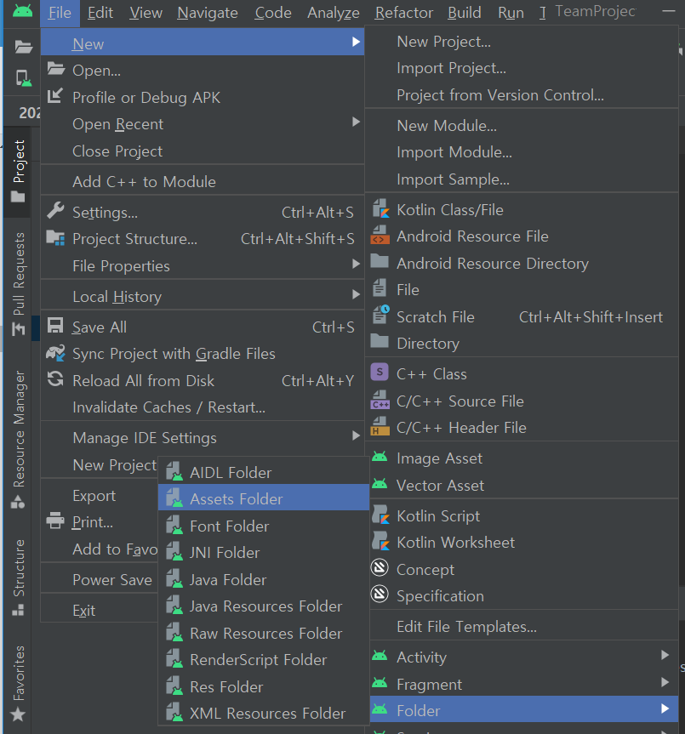Image resolution: width=685 pixels, height=734 pixels.
Task: Click the Android Resource File icon
Action: click(380, 236)
